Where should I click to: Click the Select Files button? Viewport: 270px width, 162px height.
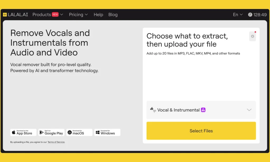pos(201,131)
